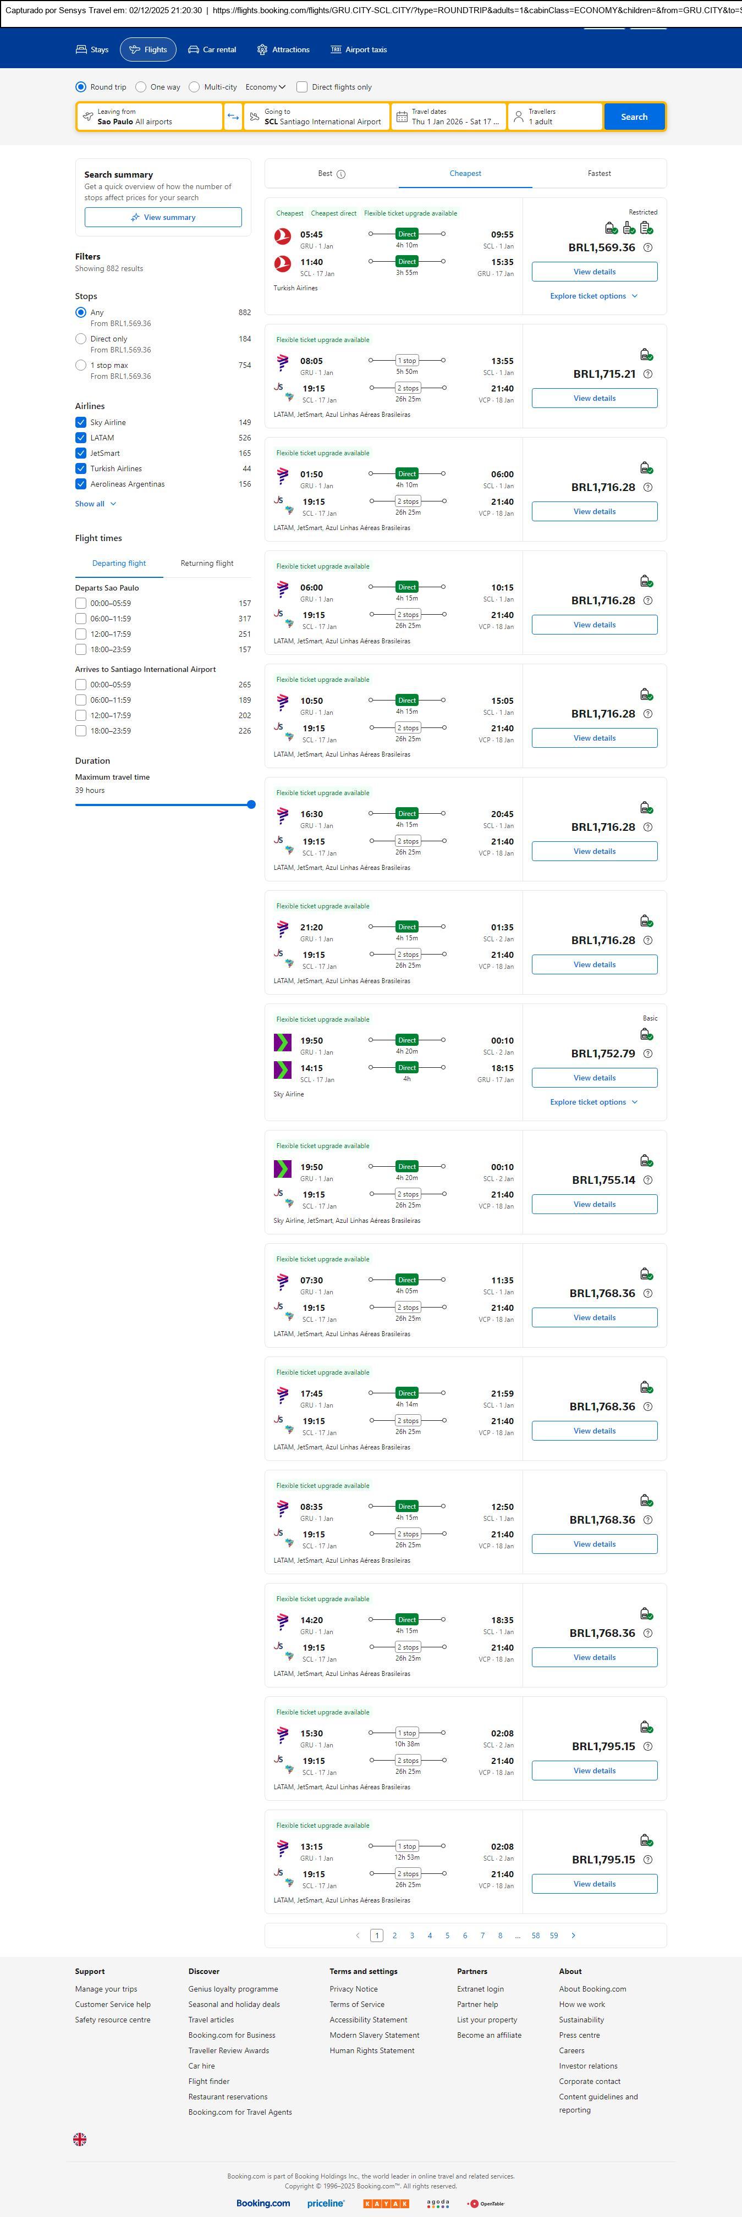Screen dimensions: 742x2217
Task: Select the One way radio button
Action: click(141, 87)
